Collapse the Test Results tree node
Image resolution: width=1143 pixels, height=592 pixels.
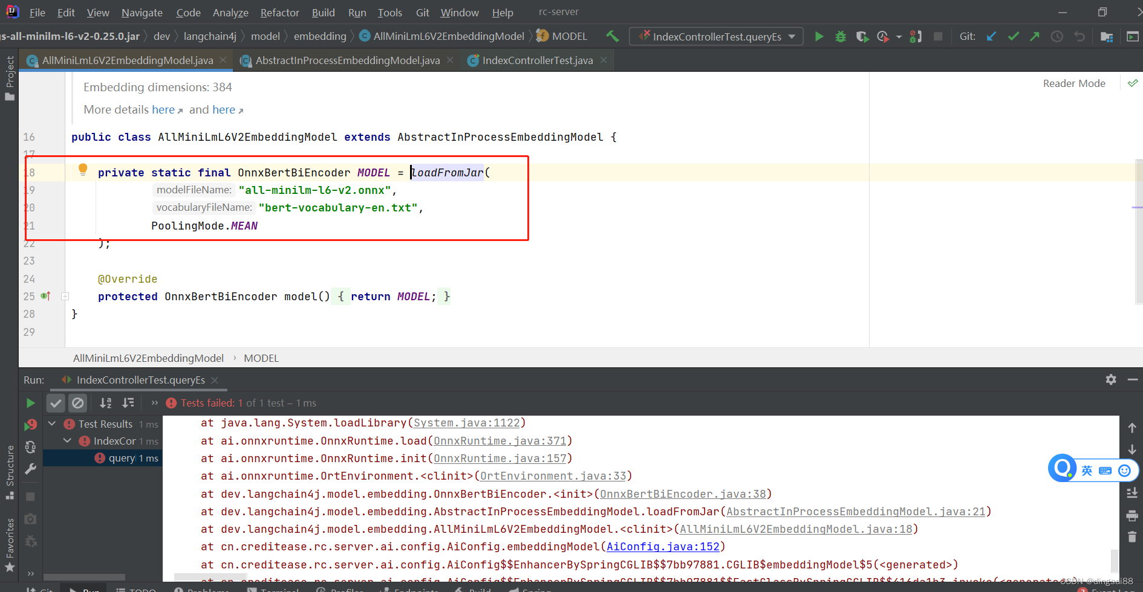pyautogui.click(x=51, y=423)
